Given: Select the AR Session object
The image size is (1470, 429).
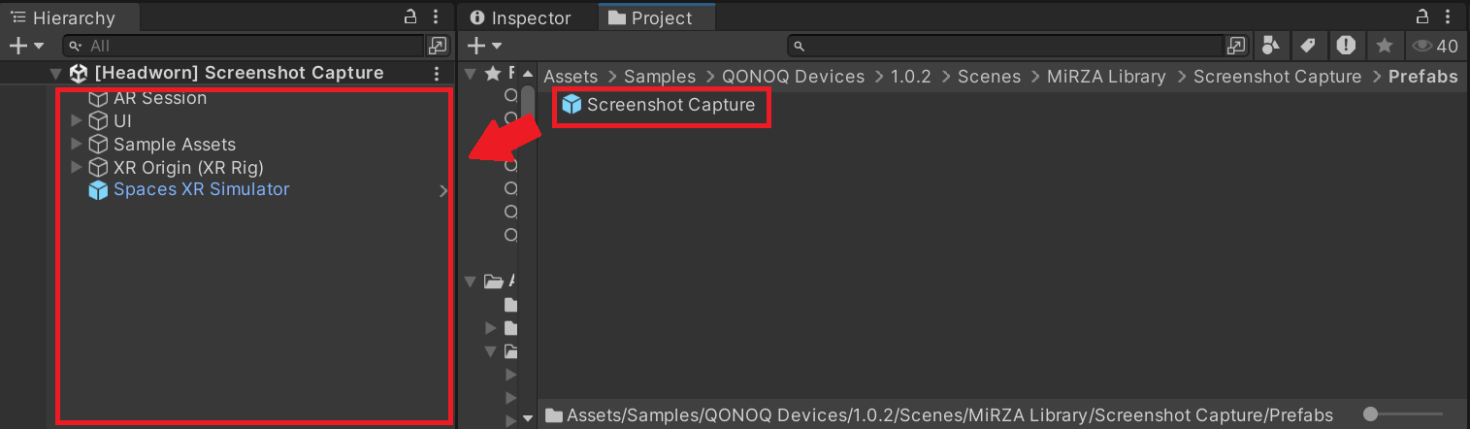Looking at the screenshot, I should (x=159, y=98).
